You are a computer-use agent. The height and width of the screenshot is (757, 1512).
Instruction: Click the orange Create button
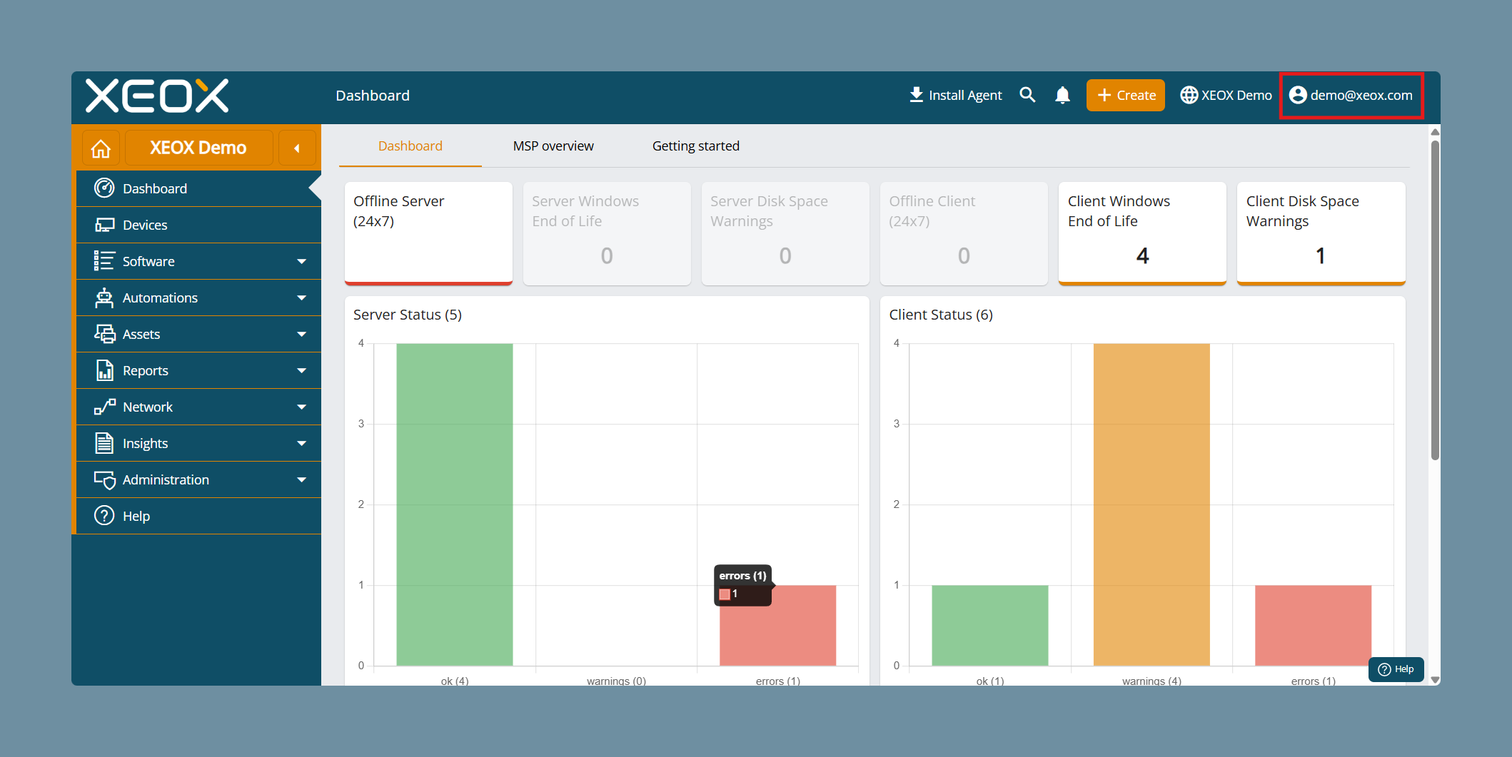click(x=1126, y=95)
